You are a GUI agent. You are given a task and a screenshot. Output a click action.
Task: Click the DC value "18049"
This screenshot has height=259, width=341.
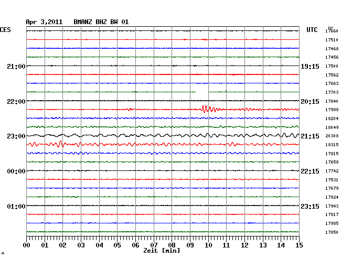click(332, 127)
